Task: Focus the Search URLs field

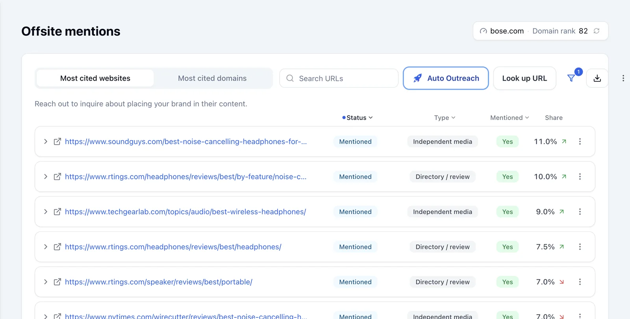Action: coord(339,78)
